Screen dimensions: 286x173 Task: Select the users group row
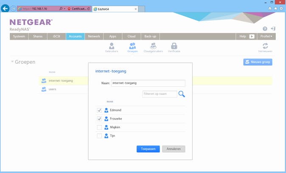coord(155,89)
